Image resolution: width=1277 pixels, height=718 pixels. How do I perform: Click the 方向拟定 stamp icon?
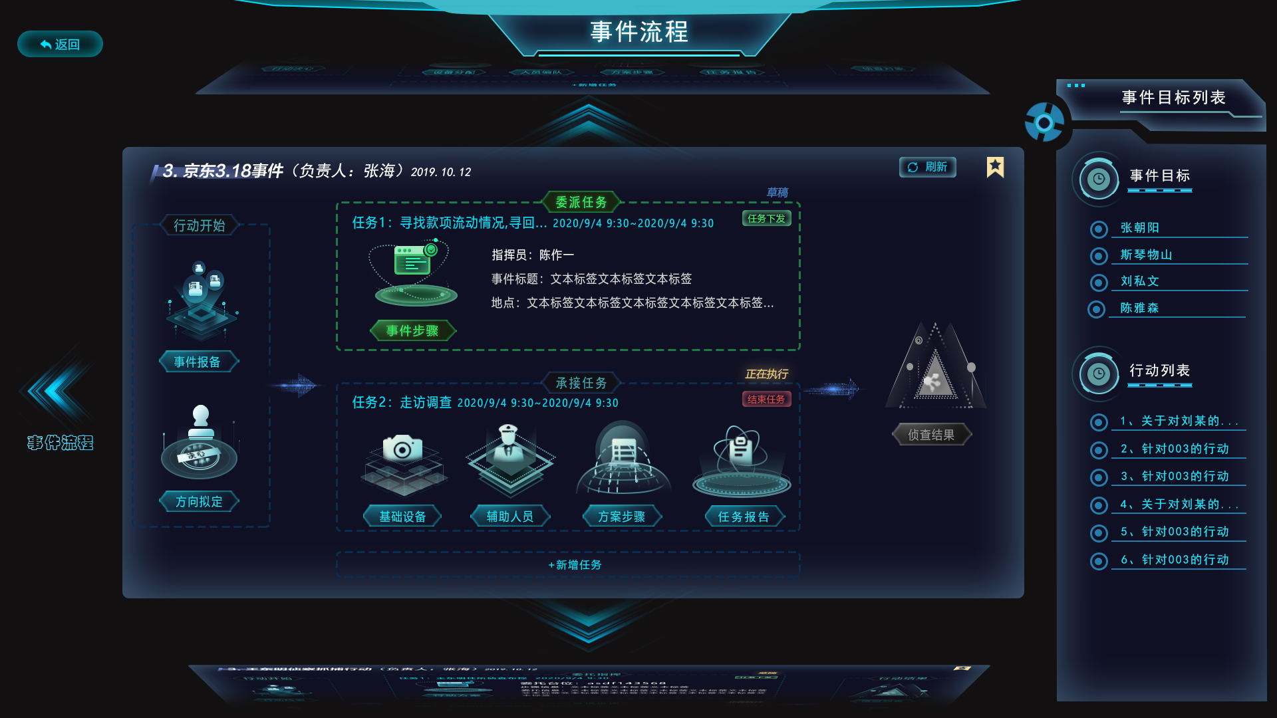200,442
